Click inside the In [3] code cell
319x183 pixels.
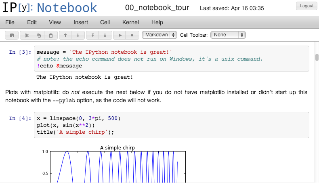[x=172, y=59]
